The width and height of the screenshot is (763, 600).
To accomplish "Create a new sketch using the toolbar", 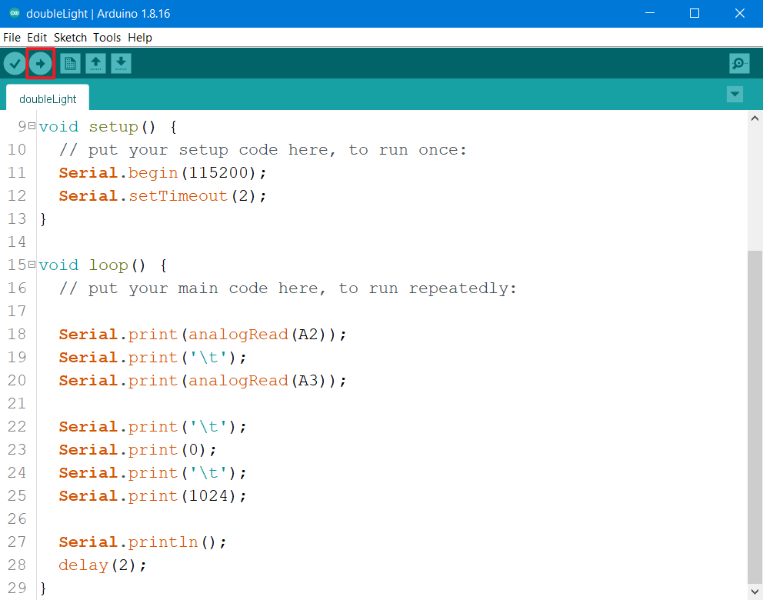I will tap(70, 63).
